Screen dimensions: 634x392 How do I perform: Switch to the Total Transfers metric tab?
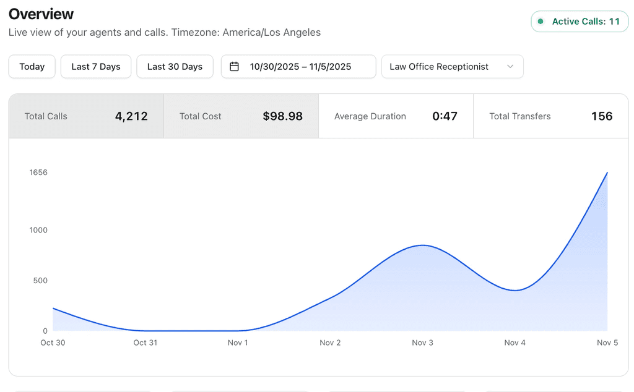550,116
